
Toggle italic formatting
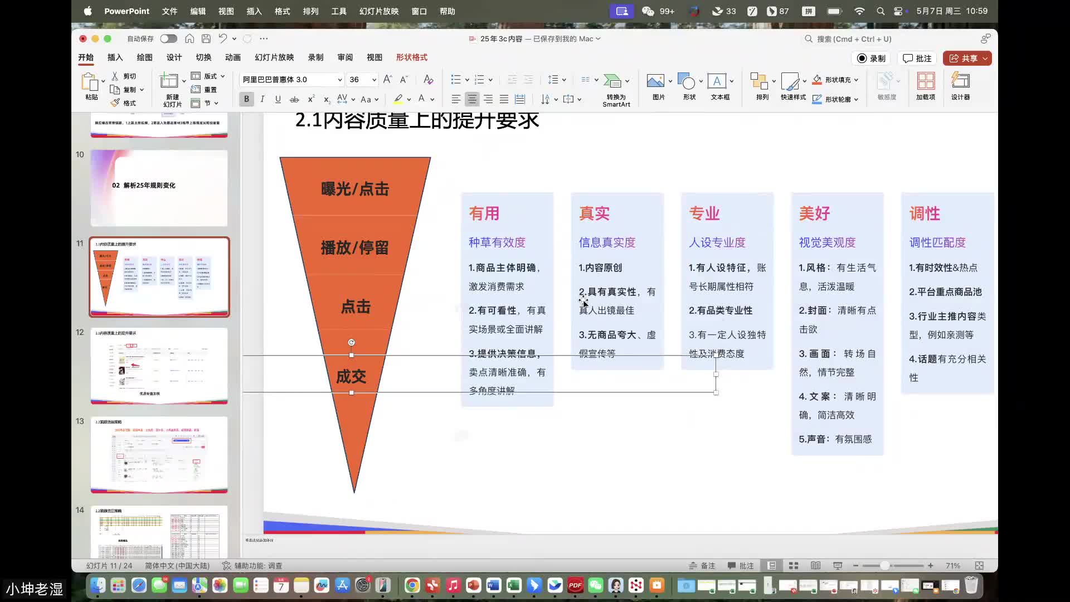262,99
